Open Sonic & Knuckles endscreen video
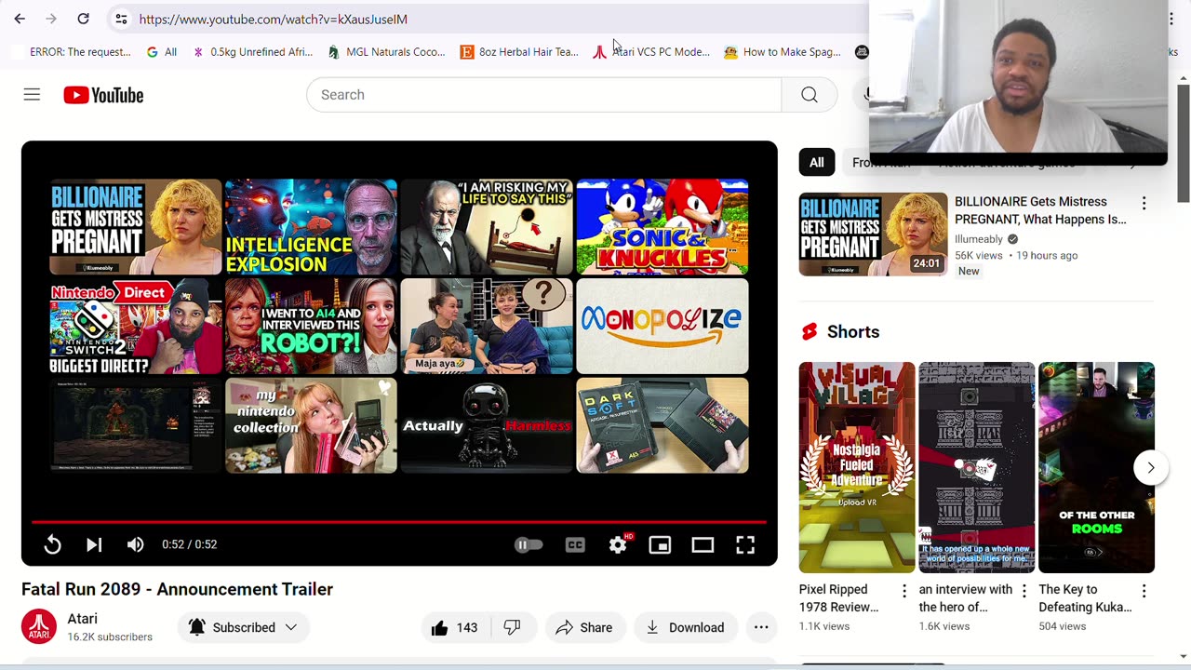Viewport: 1191px width, 670px height. [662, 227]
